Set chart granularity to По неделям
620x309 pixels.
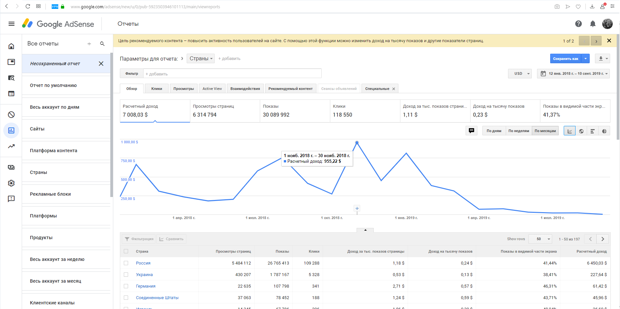coord(519,131)
